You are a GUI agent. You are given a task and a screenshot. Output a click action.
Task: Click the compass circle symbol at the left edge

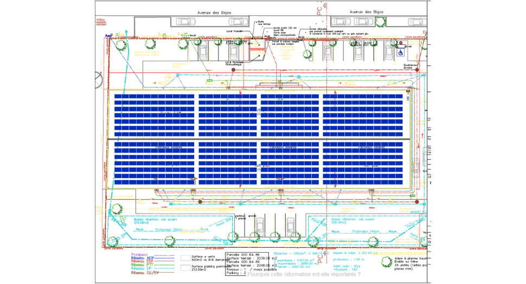98,79
